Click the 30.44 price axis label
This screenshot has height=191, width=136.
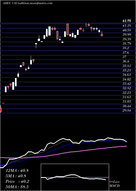(x=126, y=106)
